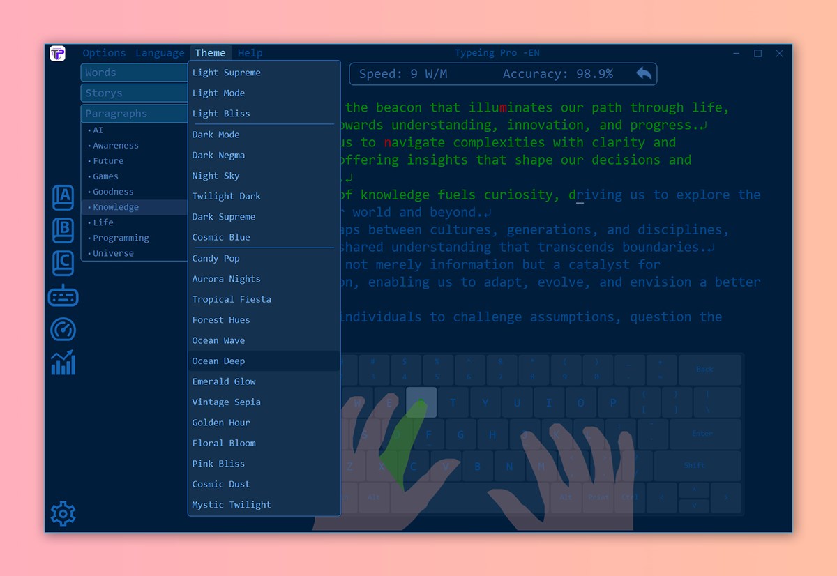Choose Dark Supreme theme

[x=264, y=217]
